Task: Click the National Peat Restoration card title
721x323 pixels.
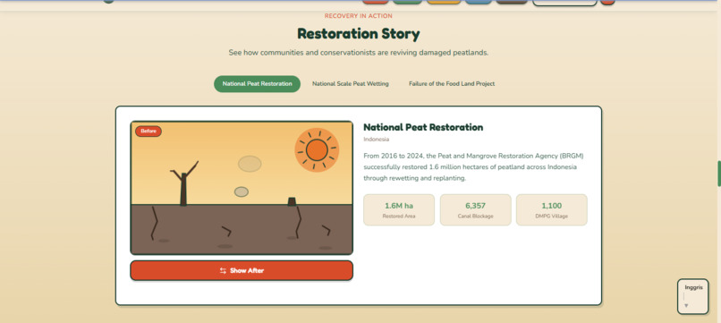Action: point(423,127)
